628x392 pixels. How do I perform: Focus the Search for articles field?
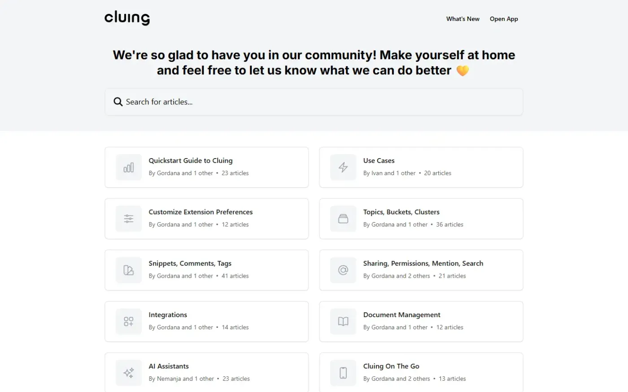tap(314, 102)
